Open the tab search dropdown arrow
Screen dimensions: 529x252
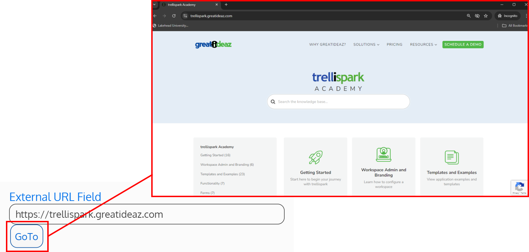tap(154, 5)
